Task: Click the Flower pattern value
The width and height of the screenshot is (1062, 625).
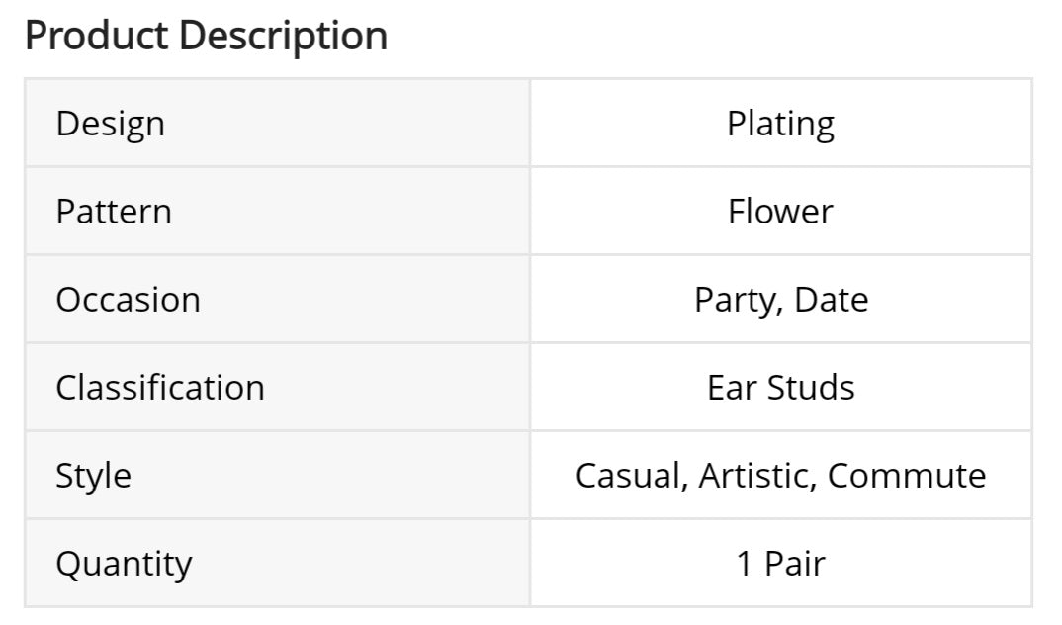Action: (780, 212)
